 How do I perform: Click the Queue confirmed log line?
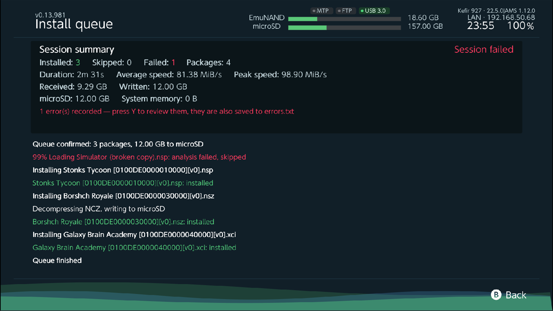pyautogui.click(x=118, y=144)
